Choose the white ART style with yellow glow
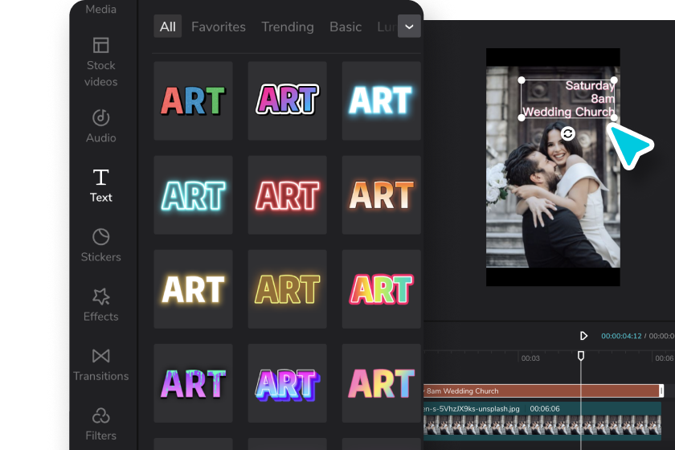 coord(194,289)
